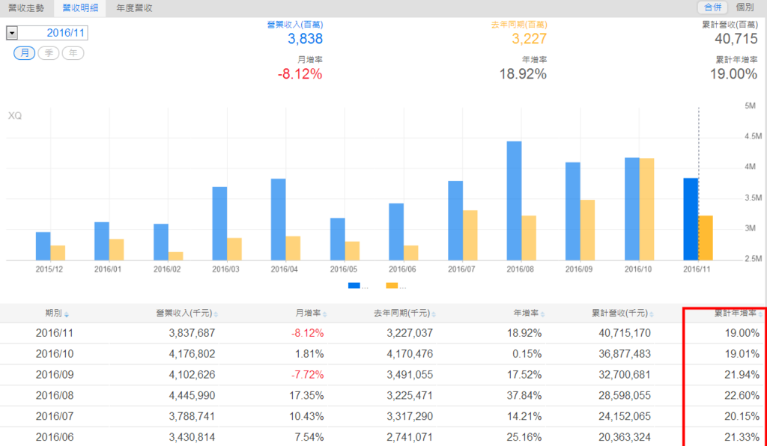Click the 2016/05 x-axis label
Screen dimensions: 767x446
[x=343, y=269]
